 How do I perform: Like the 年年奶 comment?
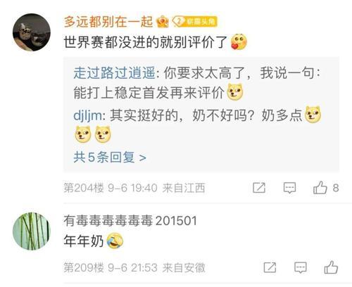[331, 267]
